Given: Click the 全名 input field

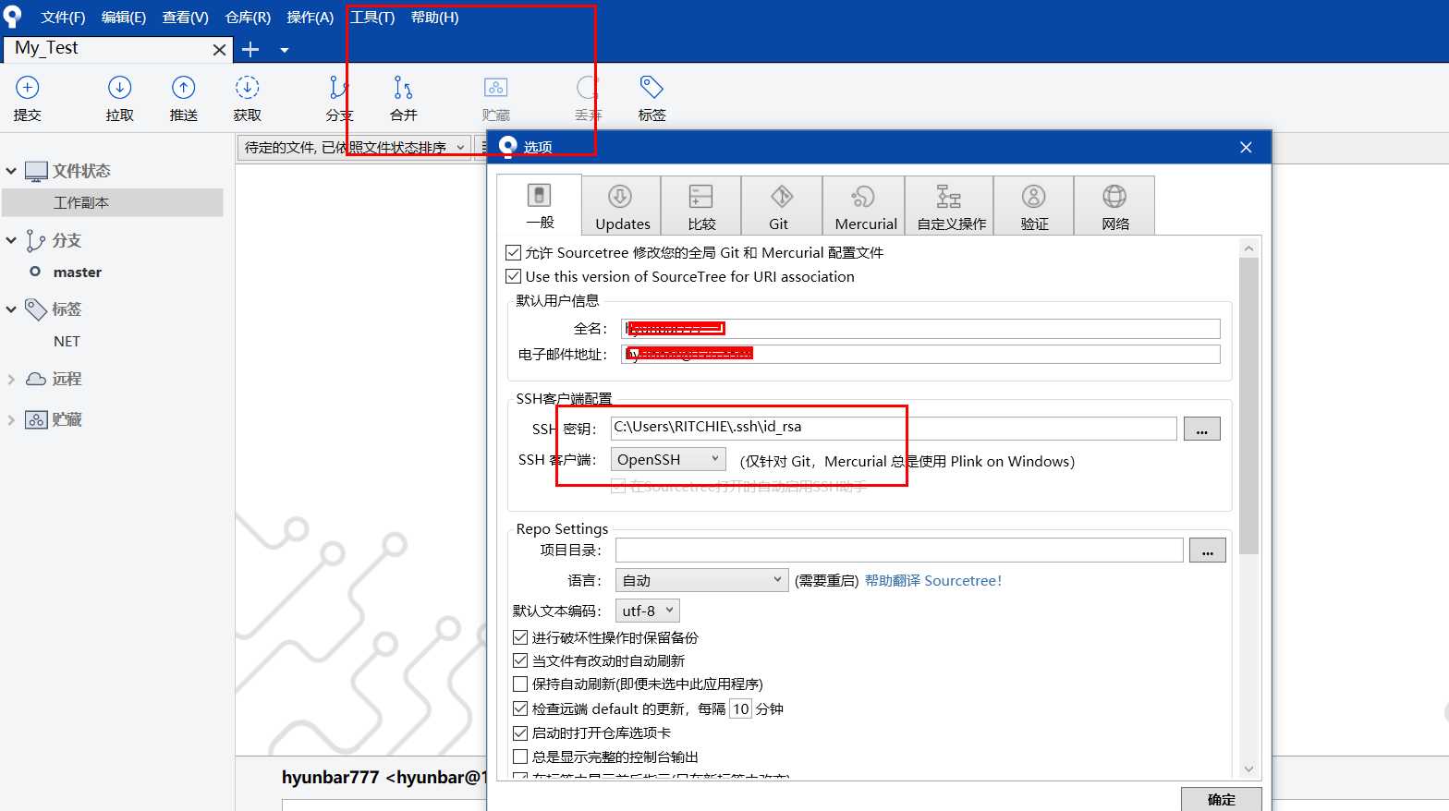Looking at the screenshot, I should coord(920,329).
